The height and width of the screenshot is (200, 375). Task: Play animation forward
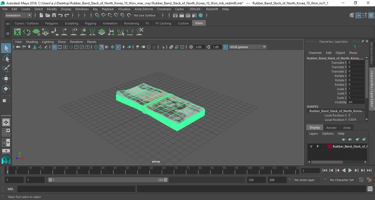pos(350,171)
